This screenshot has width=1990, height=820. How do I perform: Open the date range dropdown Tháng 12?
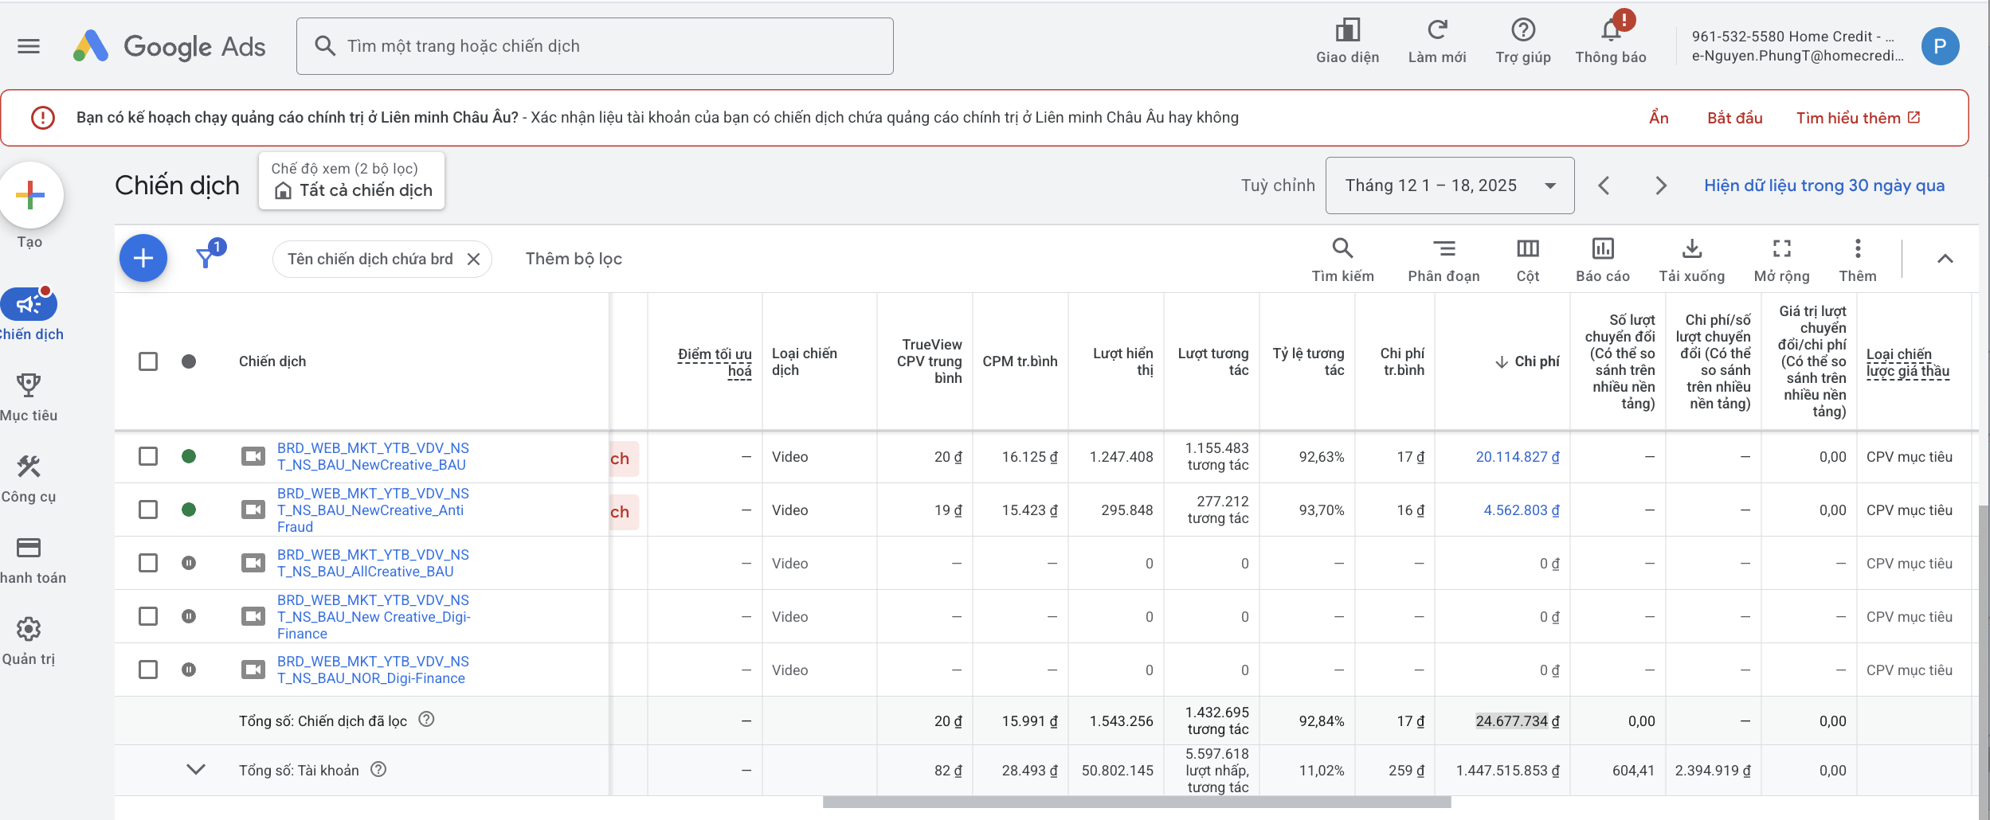[x=1450, y=185]
